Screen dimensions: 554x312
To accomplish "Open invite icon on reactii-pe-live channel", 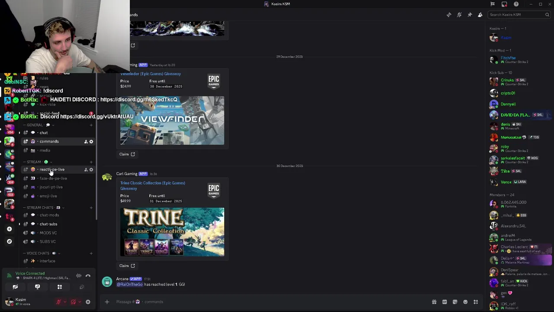I will [x=86, y=169].
